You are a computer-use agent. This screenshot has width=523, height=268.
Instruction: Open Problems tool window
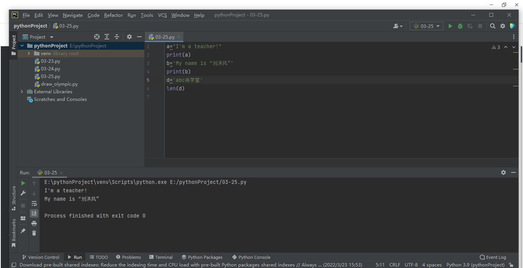coord(128,257)
